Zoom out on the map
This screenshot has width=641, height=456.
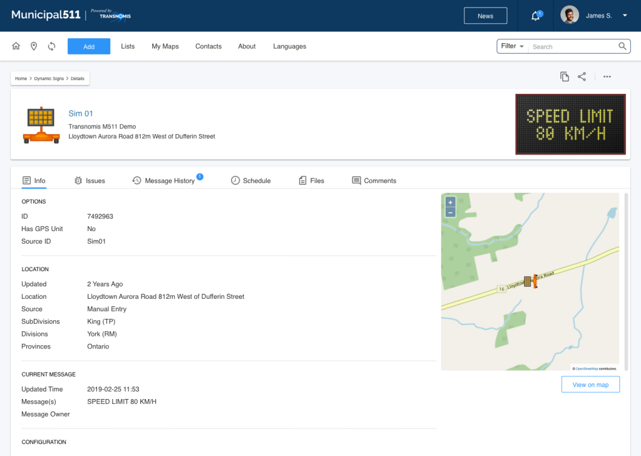450,212
